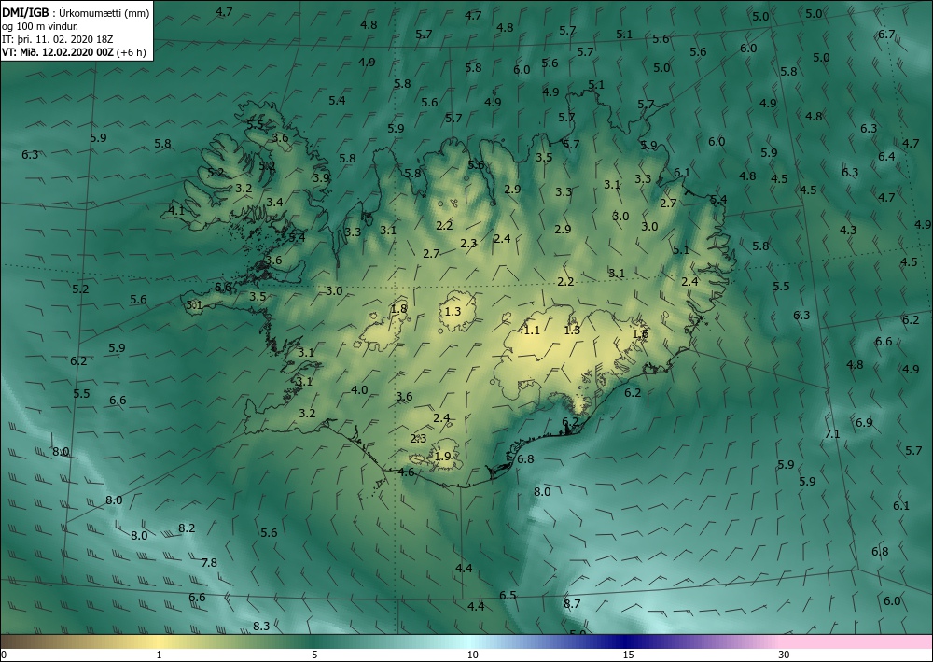Click the glacier value "1.8"

click(398, 309)
